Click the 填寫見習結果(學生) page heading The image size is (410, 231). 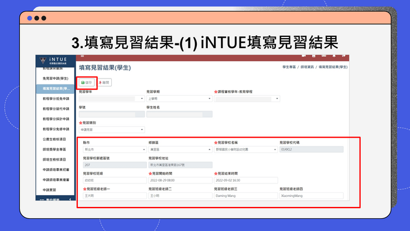click(x=105, y=68)
